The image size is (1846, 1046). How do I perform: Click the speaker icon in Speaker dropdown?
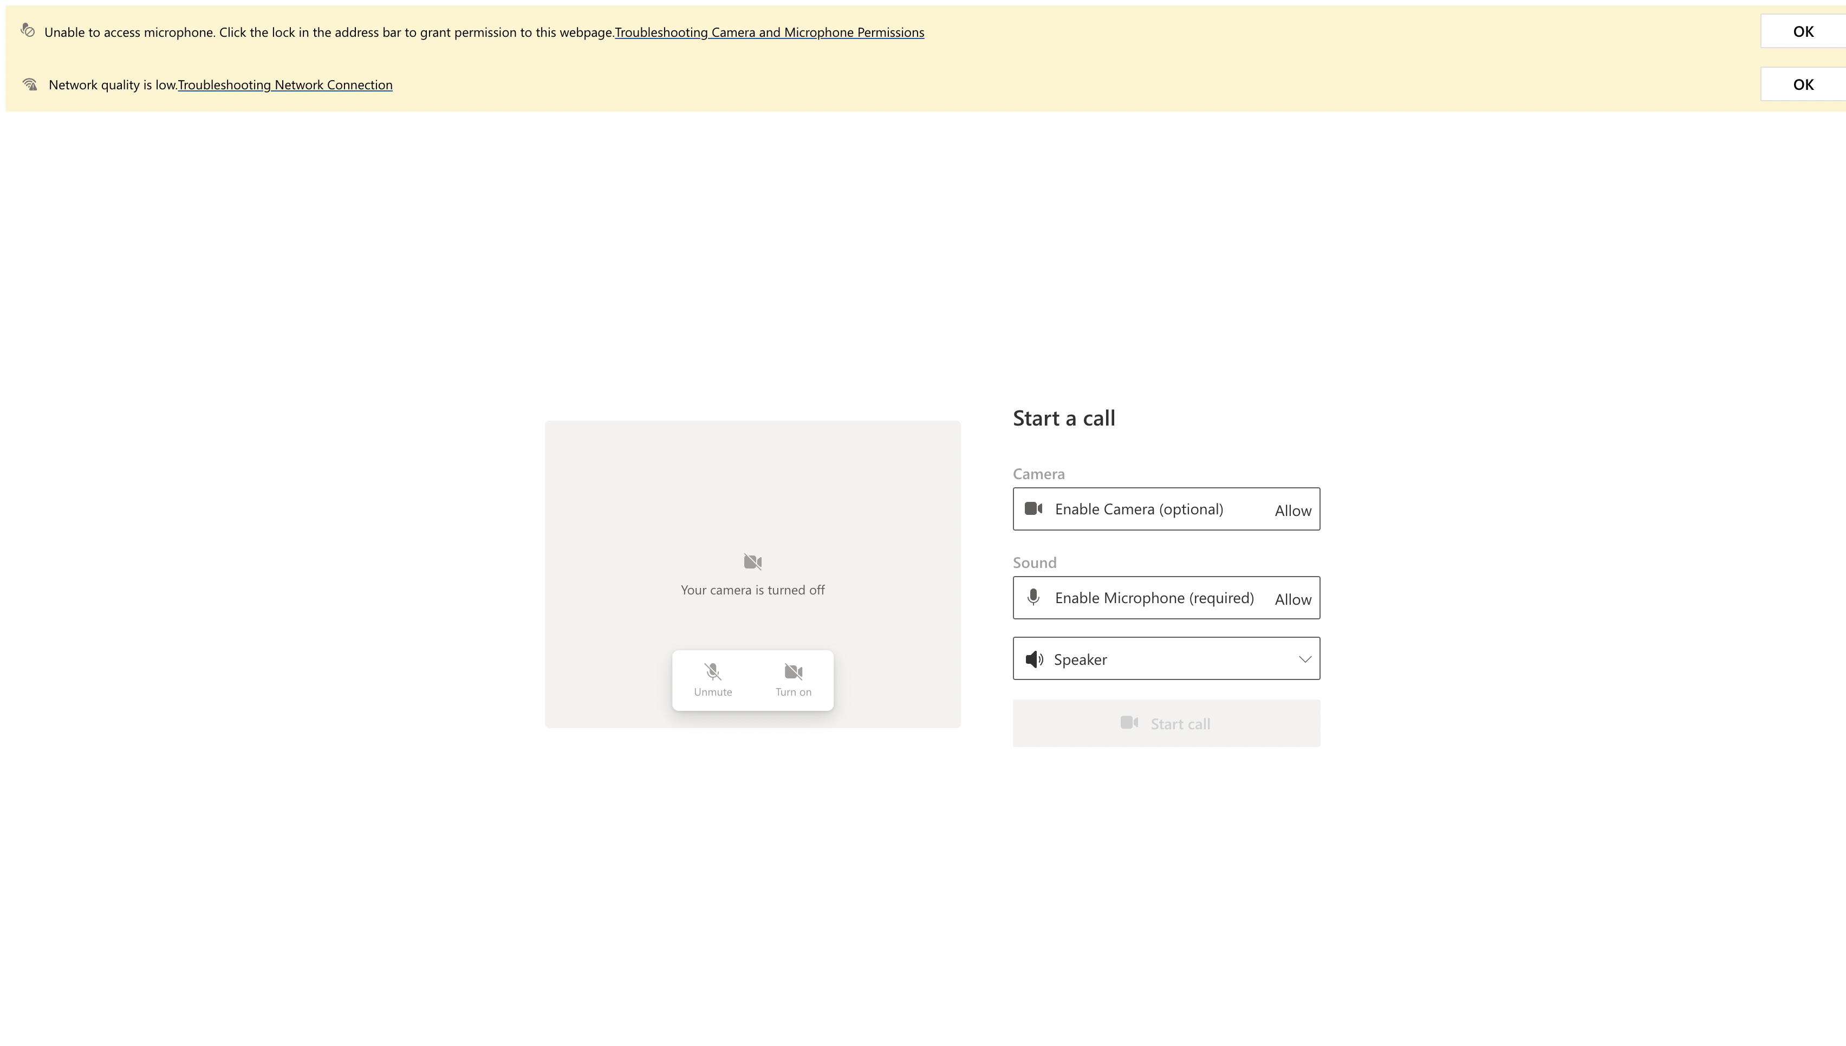[1034, 659]
